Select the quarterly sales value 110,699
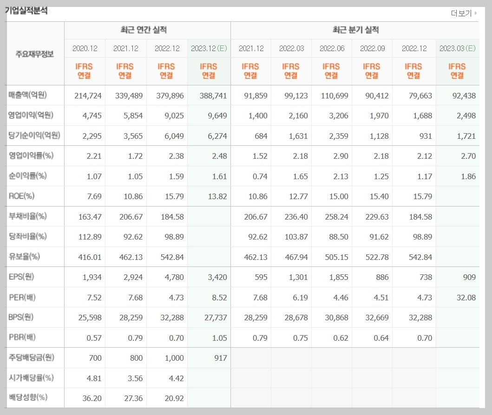The height and width of the screenshot is (415, 492). [x=335, y=96]
